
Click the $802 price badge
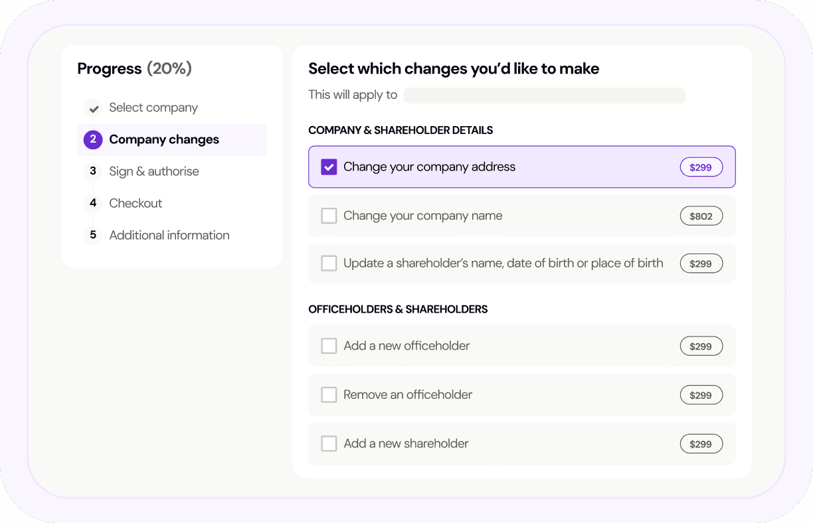[701, 216]
